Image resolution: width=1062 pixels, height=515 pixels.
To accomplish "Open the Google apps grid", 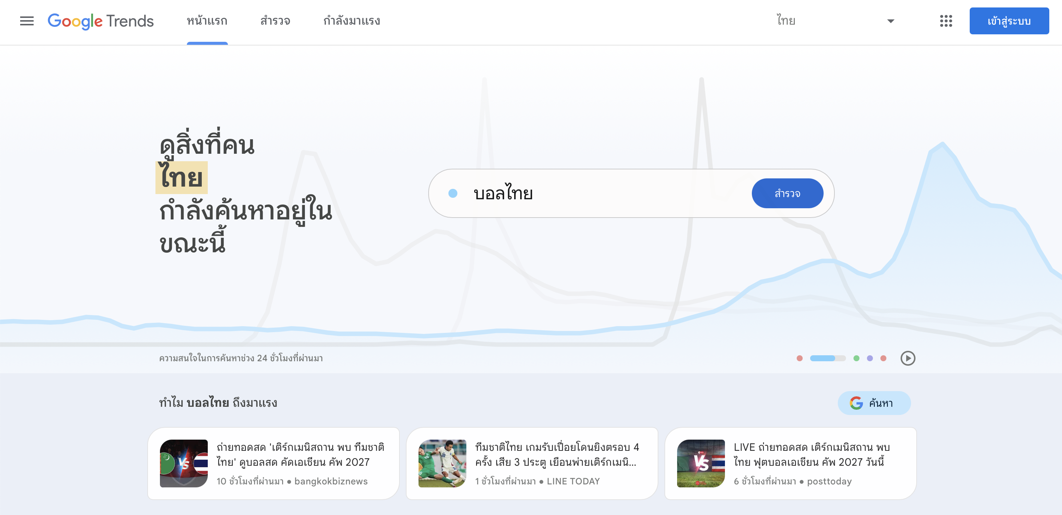I will (x=946, y=21).
